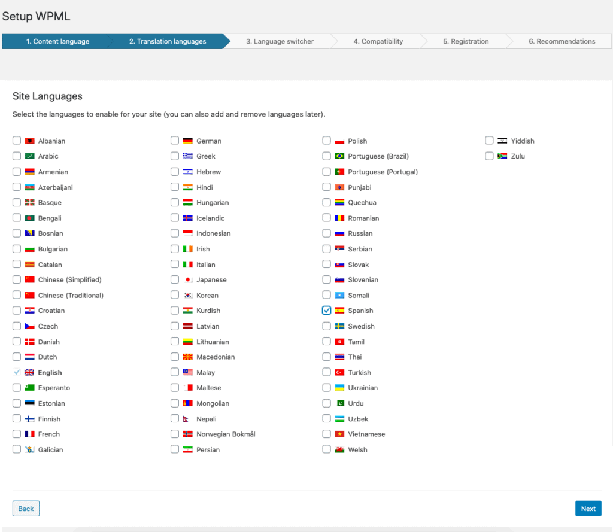The image size is (613, 532).
Task: Click the Basque flag icon
Action: tap(30, 202)
